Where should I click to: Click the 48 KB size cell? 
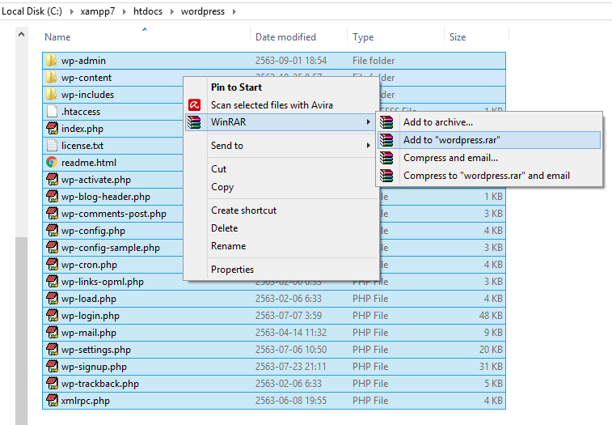pos(491,316)
